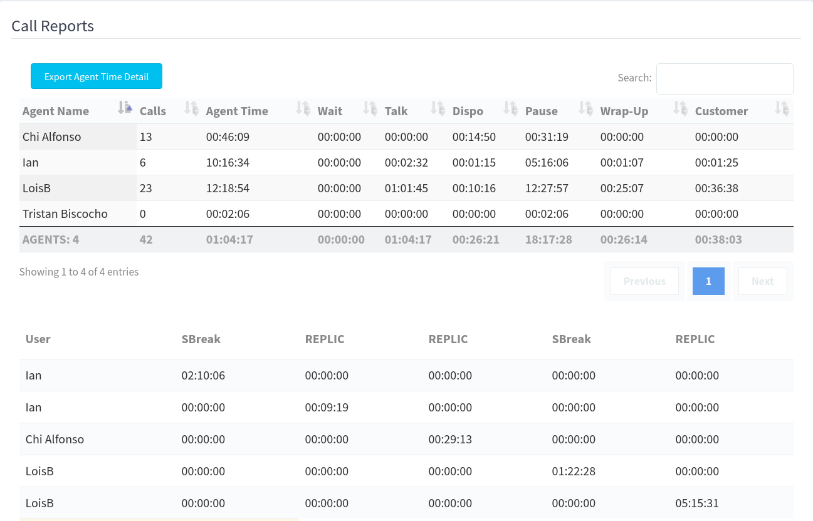Click LoisB's pause time 12:27:57

pos(547,188)
